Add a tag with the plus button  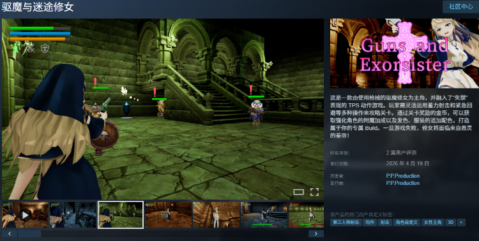(x=461, y=223)
